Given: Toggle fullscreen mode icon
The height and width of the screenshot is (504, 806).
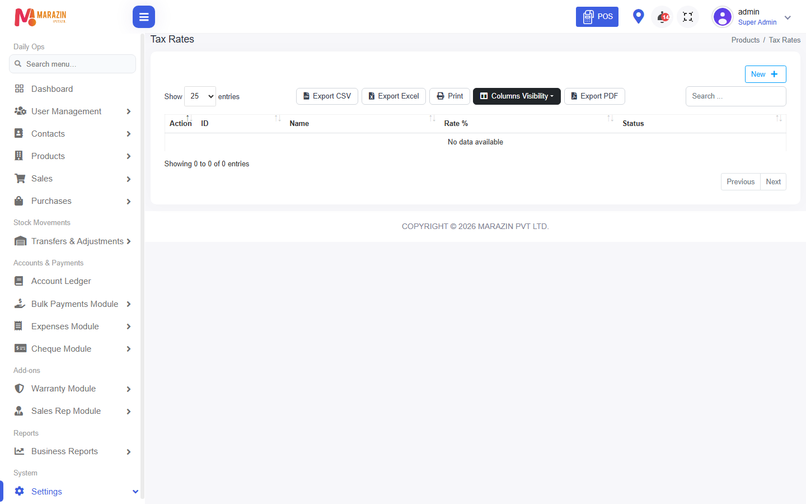Looking at the screenshot, I should [x=688, y=17].
